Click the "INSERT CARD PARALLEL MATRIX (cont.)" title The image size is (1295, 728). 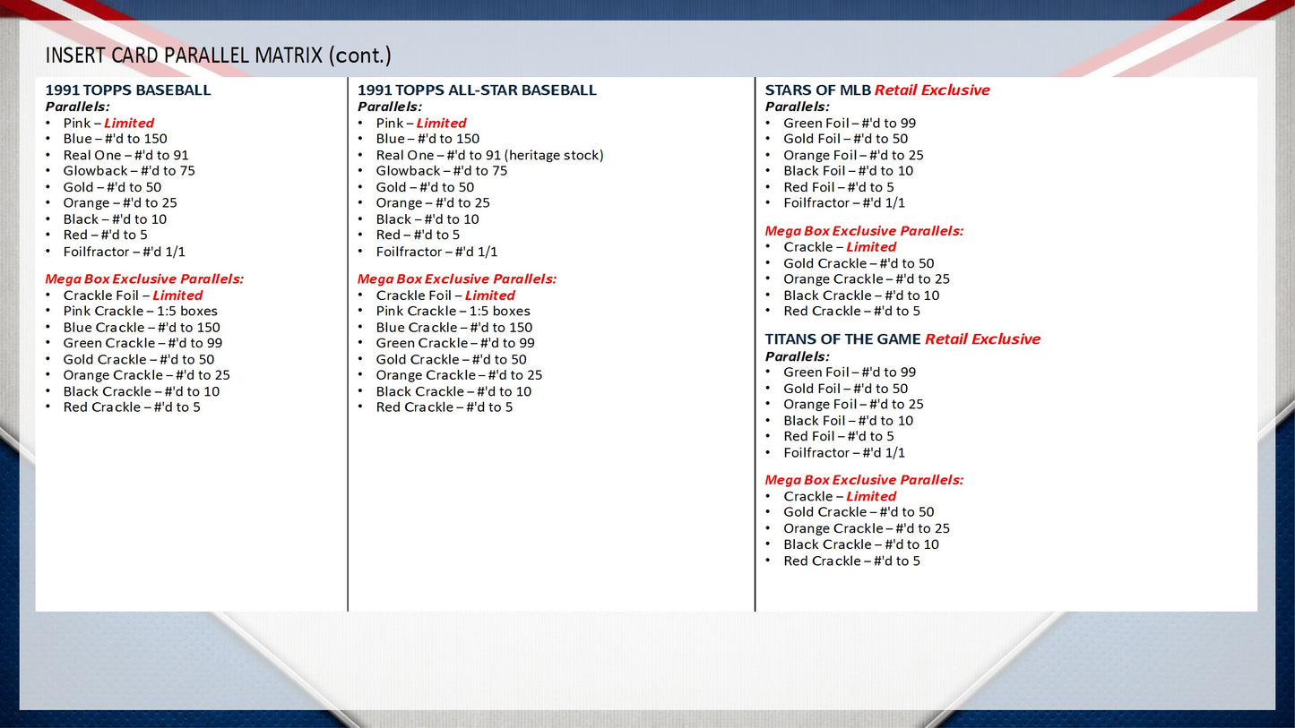coord(219,55)
